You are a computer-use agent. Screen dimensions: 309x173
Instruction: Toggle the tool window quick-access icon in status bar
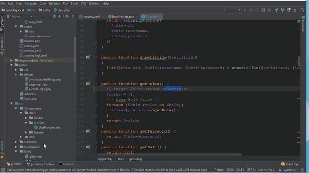(x=3, y=170)
